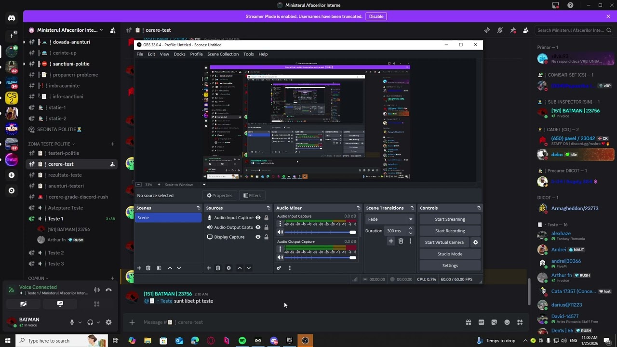Viewport: 617px width, 347px height.
Task: Turn on camera in Discord voice panel
Action: (23, 304)
